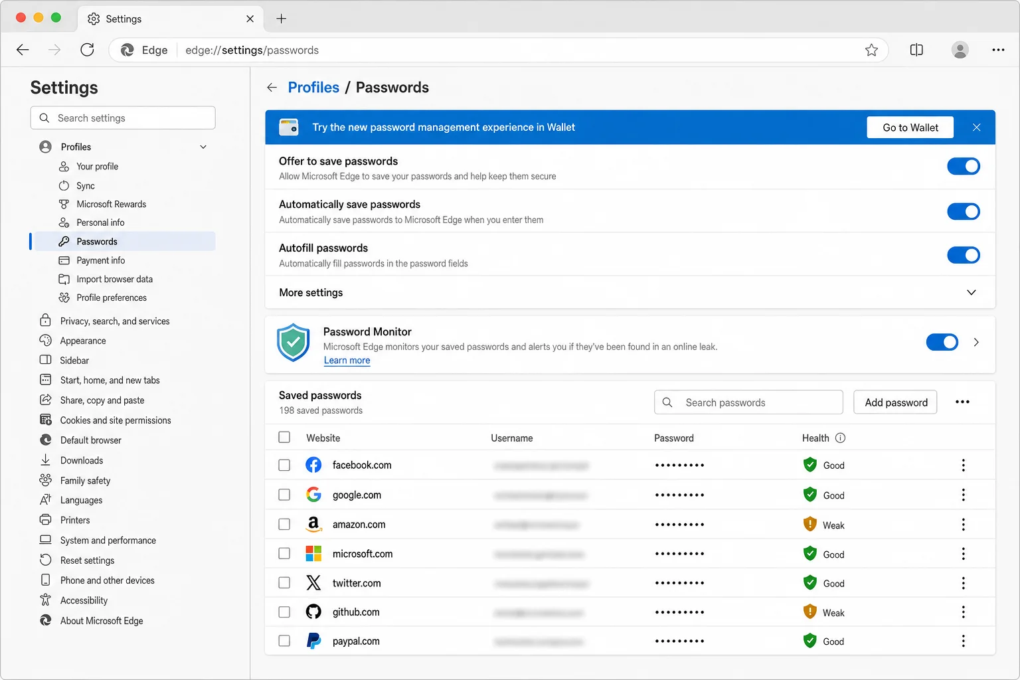The image size is (1020, 680).
Task: Open About Microsoft Edge
Action: click(x=102, y=621)
